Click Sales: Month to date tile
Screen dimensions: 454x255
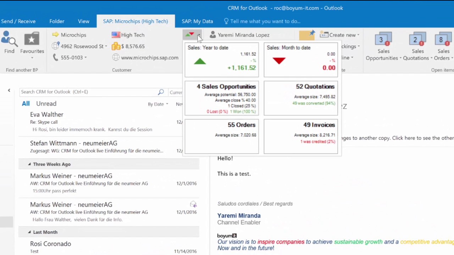click(x=301, y=59)
